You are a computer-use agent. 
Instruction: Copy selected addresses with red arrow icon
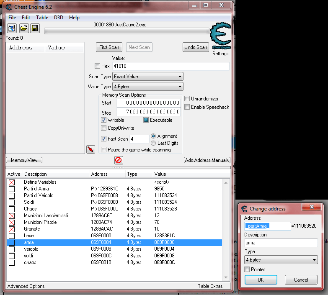click(x=90, y=149)
